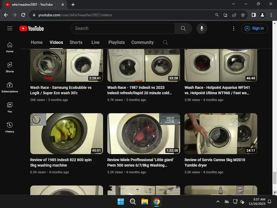Open File Explorer from taskbar

tap(144, 201)
